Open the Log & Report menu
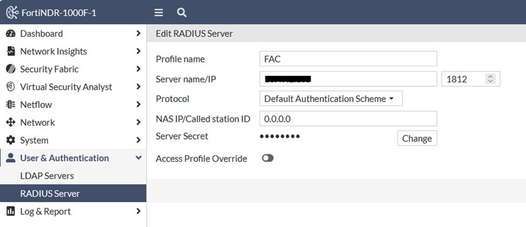526x227 pixels. pos(73,211)
